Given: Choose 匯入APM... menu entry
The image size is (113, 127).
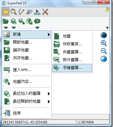Looking at the screenshot, I should [x=27, y=70].
